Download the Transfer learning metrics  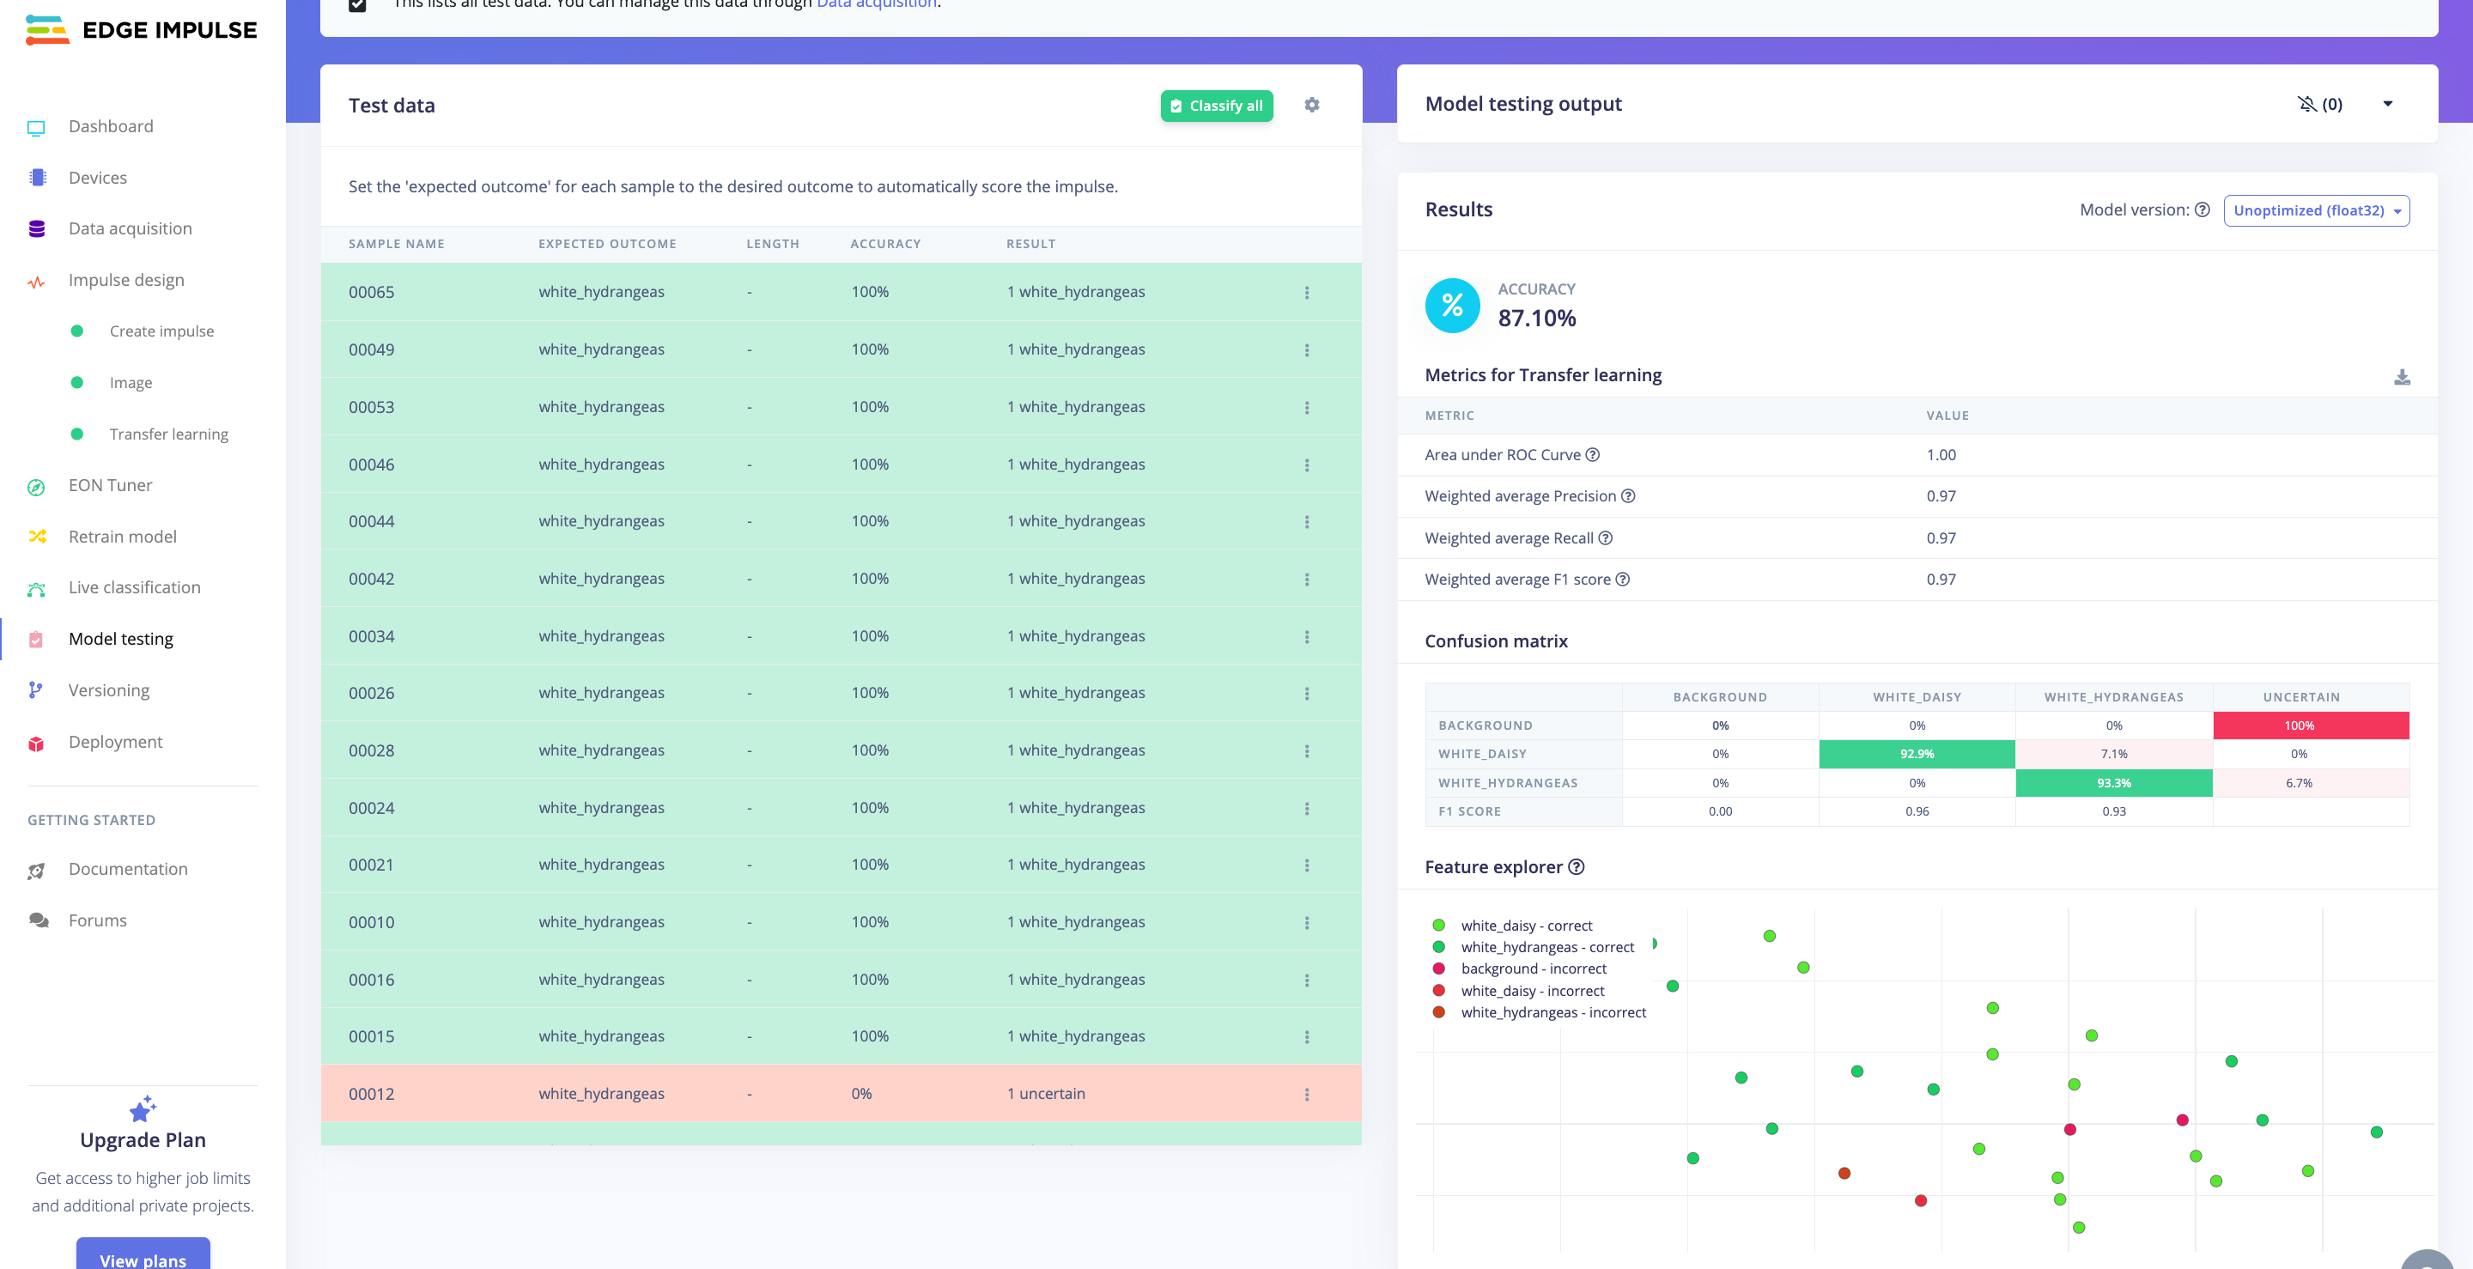2401,376
